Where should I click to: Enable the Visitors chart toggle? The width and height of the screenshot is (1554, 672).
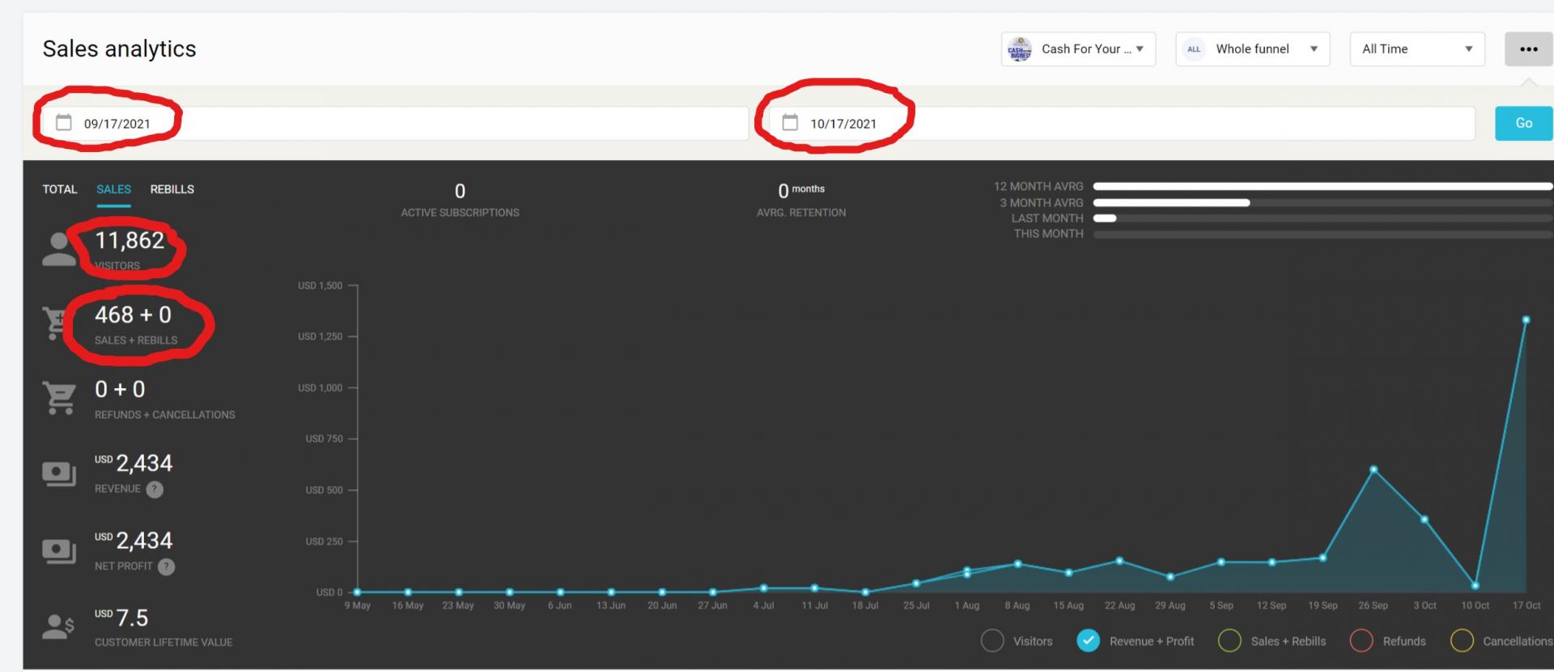point(992,641)
